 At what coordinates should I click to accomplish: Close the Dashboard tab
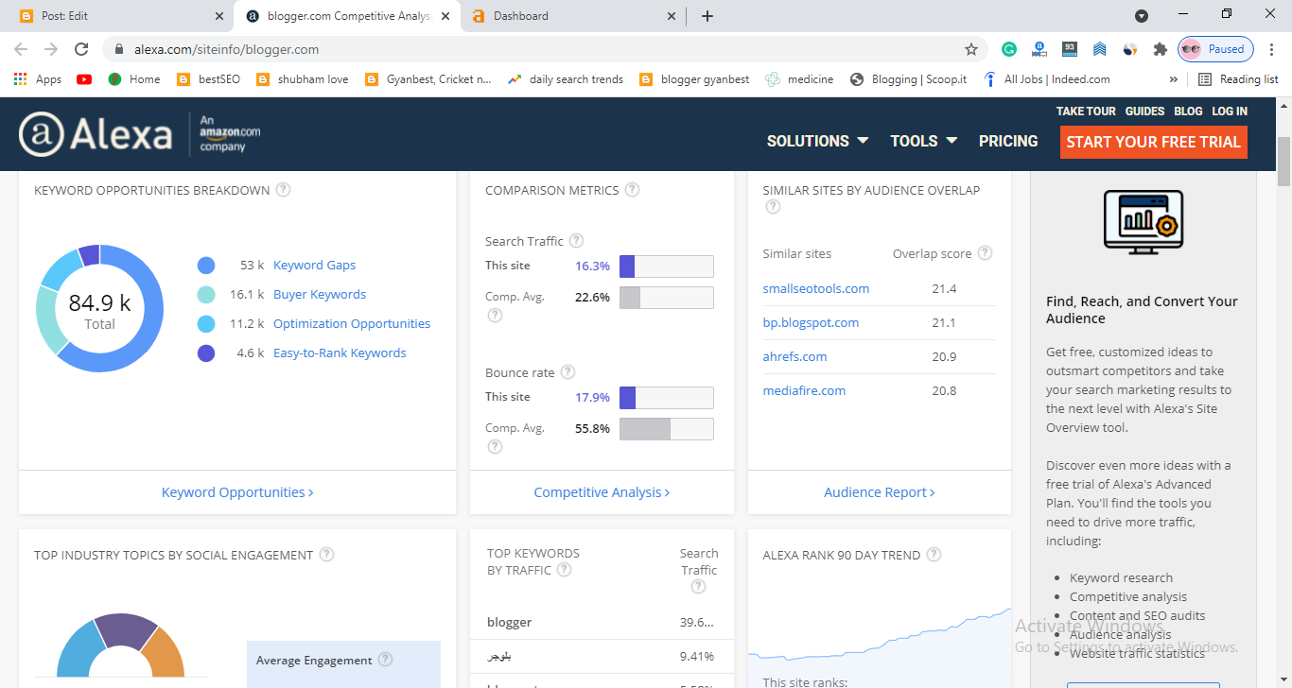672,16
